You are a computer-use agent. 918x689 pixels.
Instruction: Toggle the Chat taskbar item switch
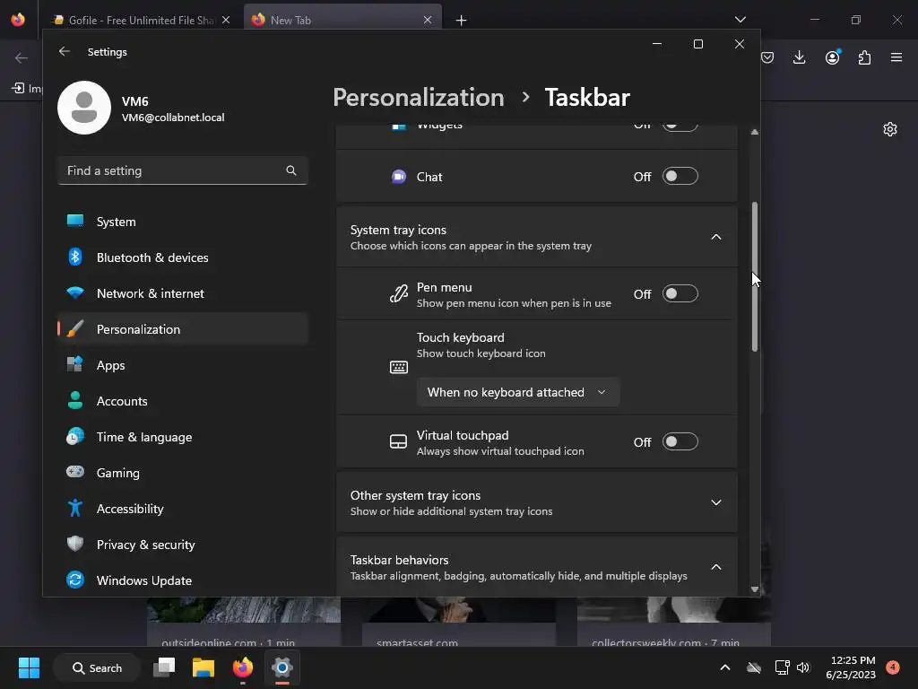pyautogui.click(x=680, y=177)
